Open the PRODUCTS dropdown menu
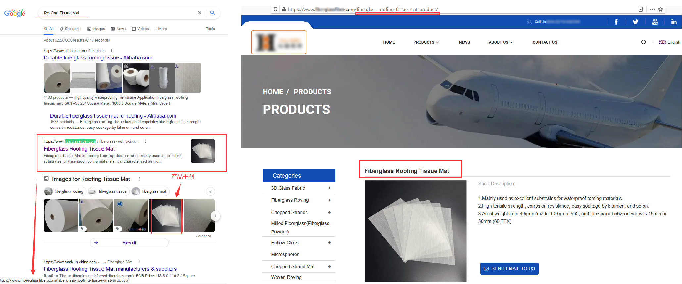The height and width of the screenshot is (284, 682). point(426,42)
